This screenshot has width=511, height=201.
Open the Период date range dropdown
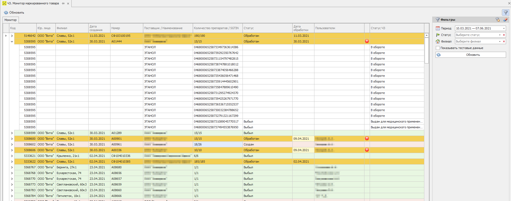[x=504, y=28]
